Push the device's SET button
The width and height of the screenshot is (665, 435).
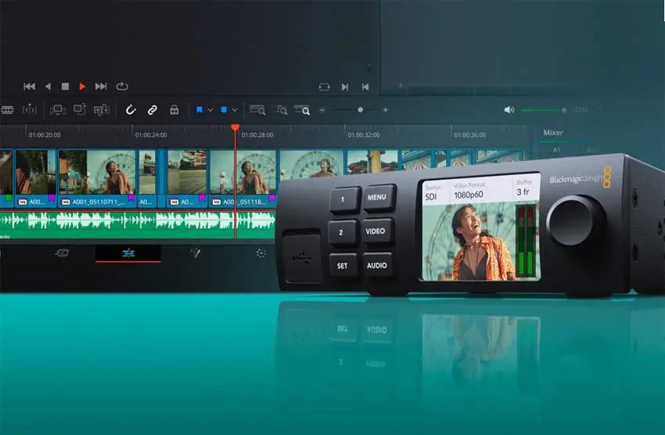343,265
